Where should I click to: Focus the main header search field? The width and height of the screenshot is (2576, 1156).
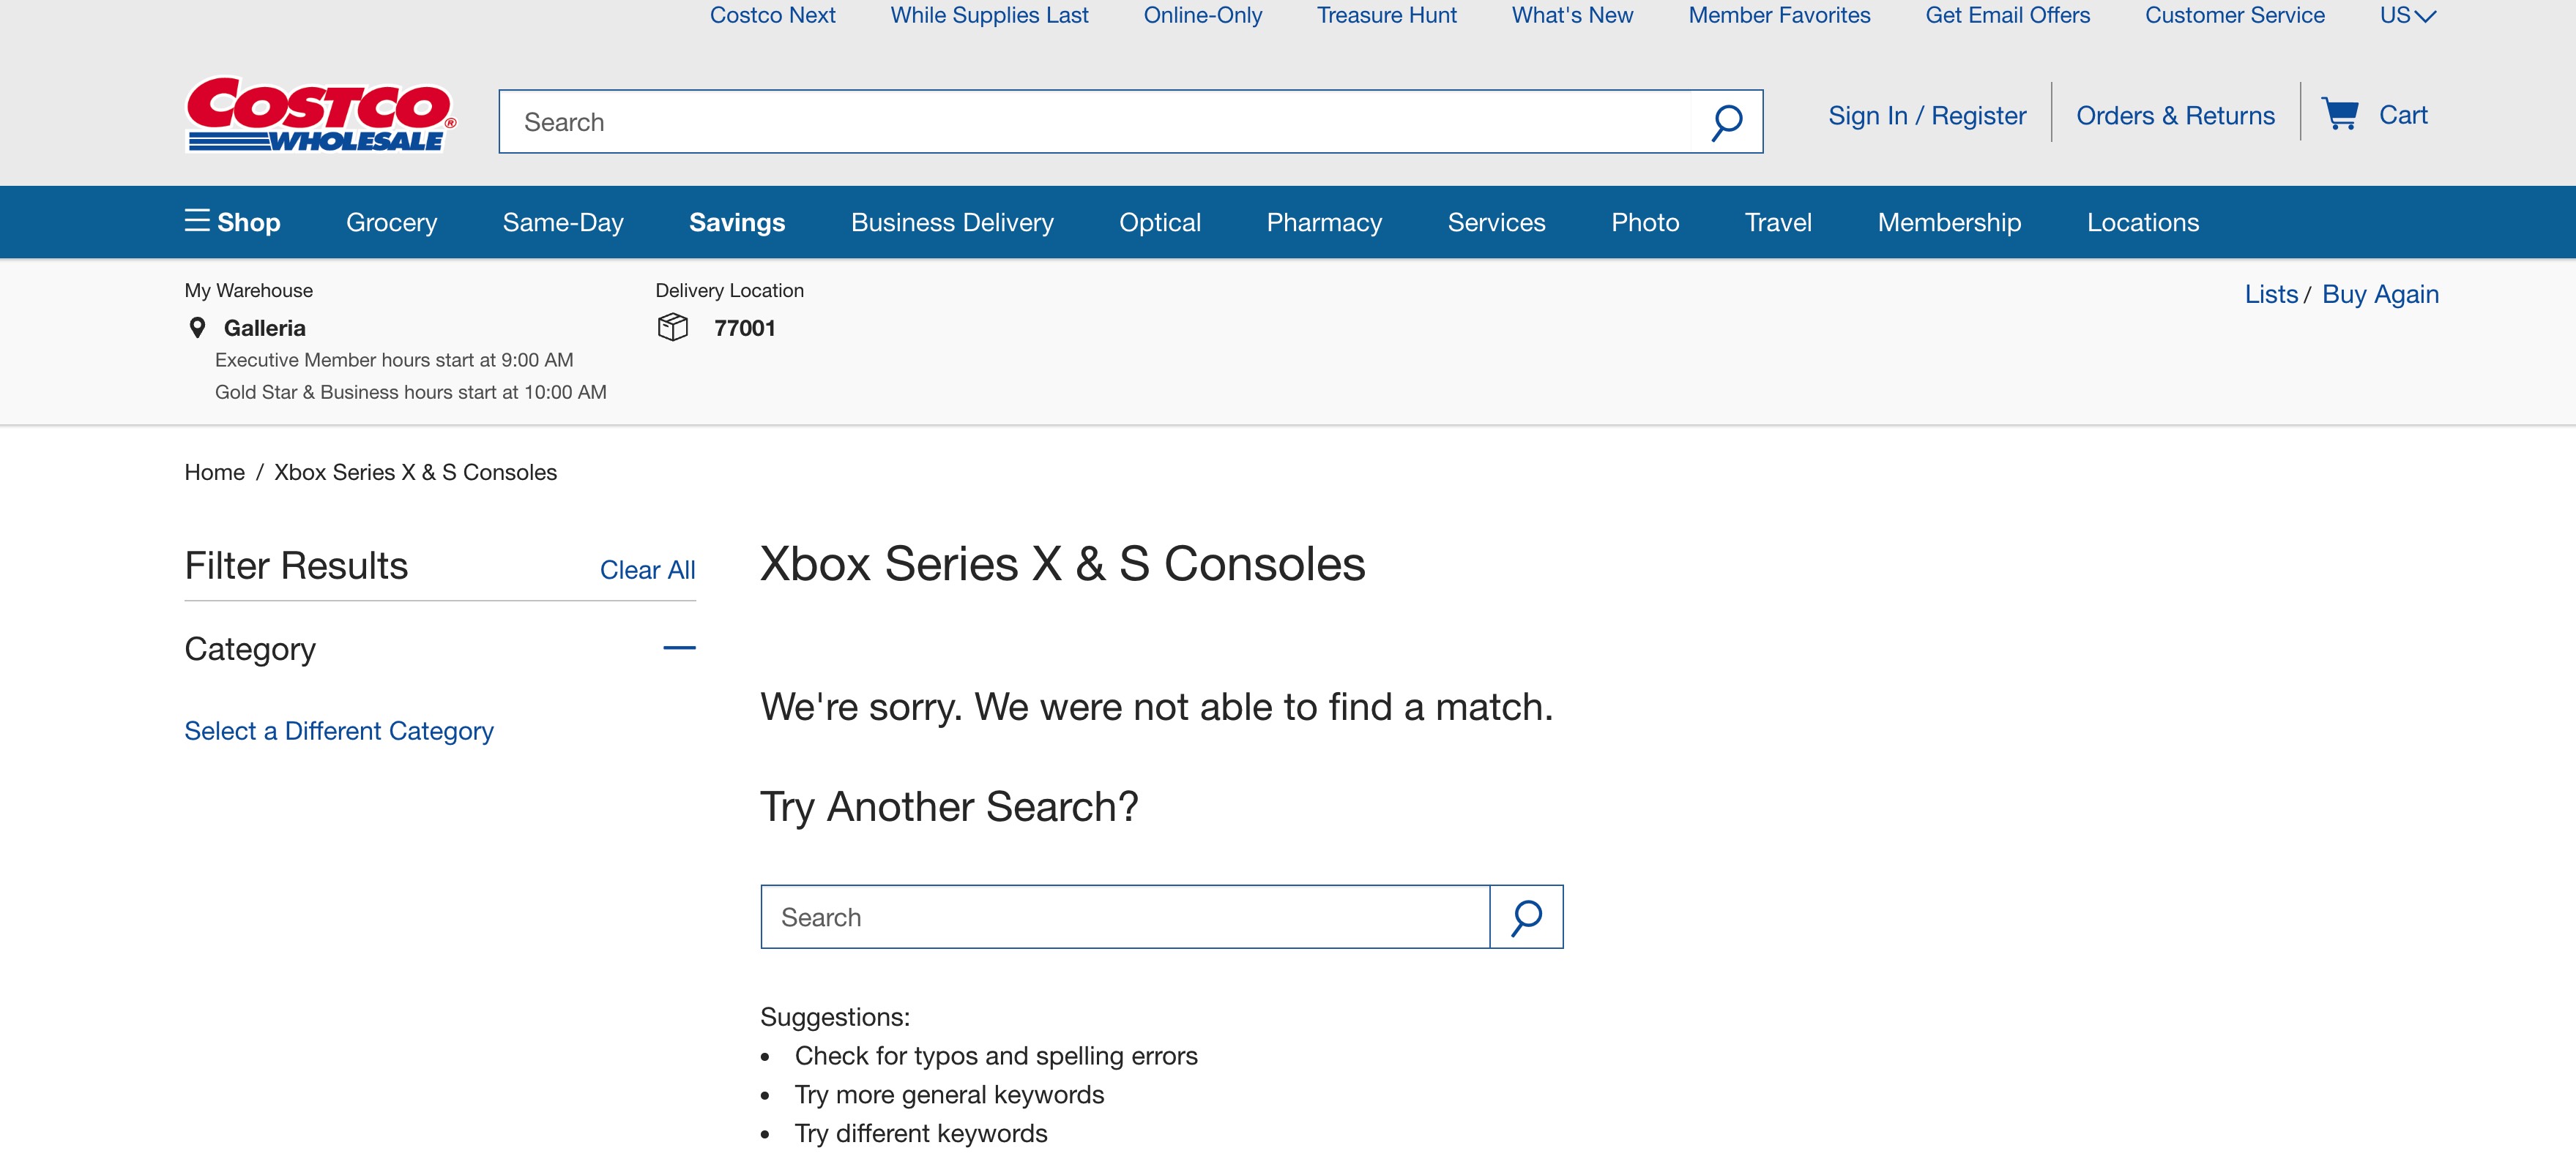click(x=1095, y=122)
